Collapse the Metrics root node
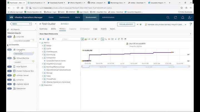 tap(40, 42)
